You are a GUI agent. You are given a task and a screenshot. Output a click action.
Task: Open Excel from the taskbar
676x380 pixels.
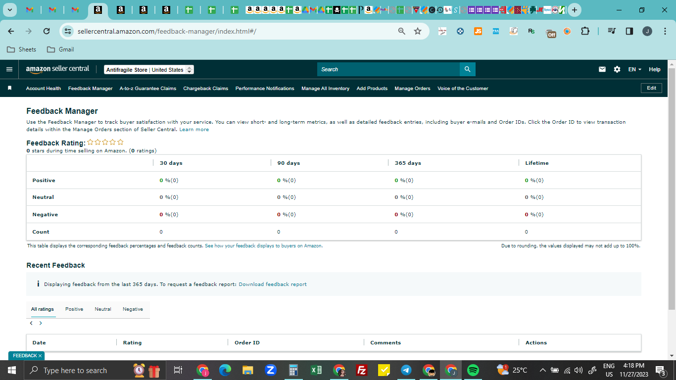click(316, 370)
